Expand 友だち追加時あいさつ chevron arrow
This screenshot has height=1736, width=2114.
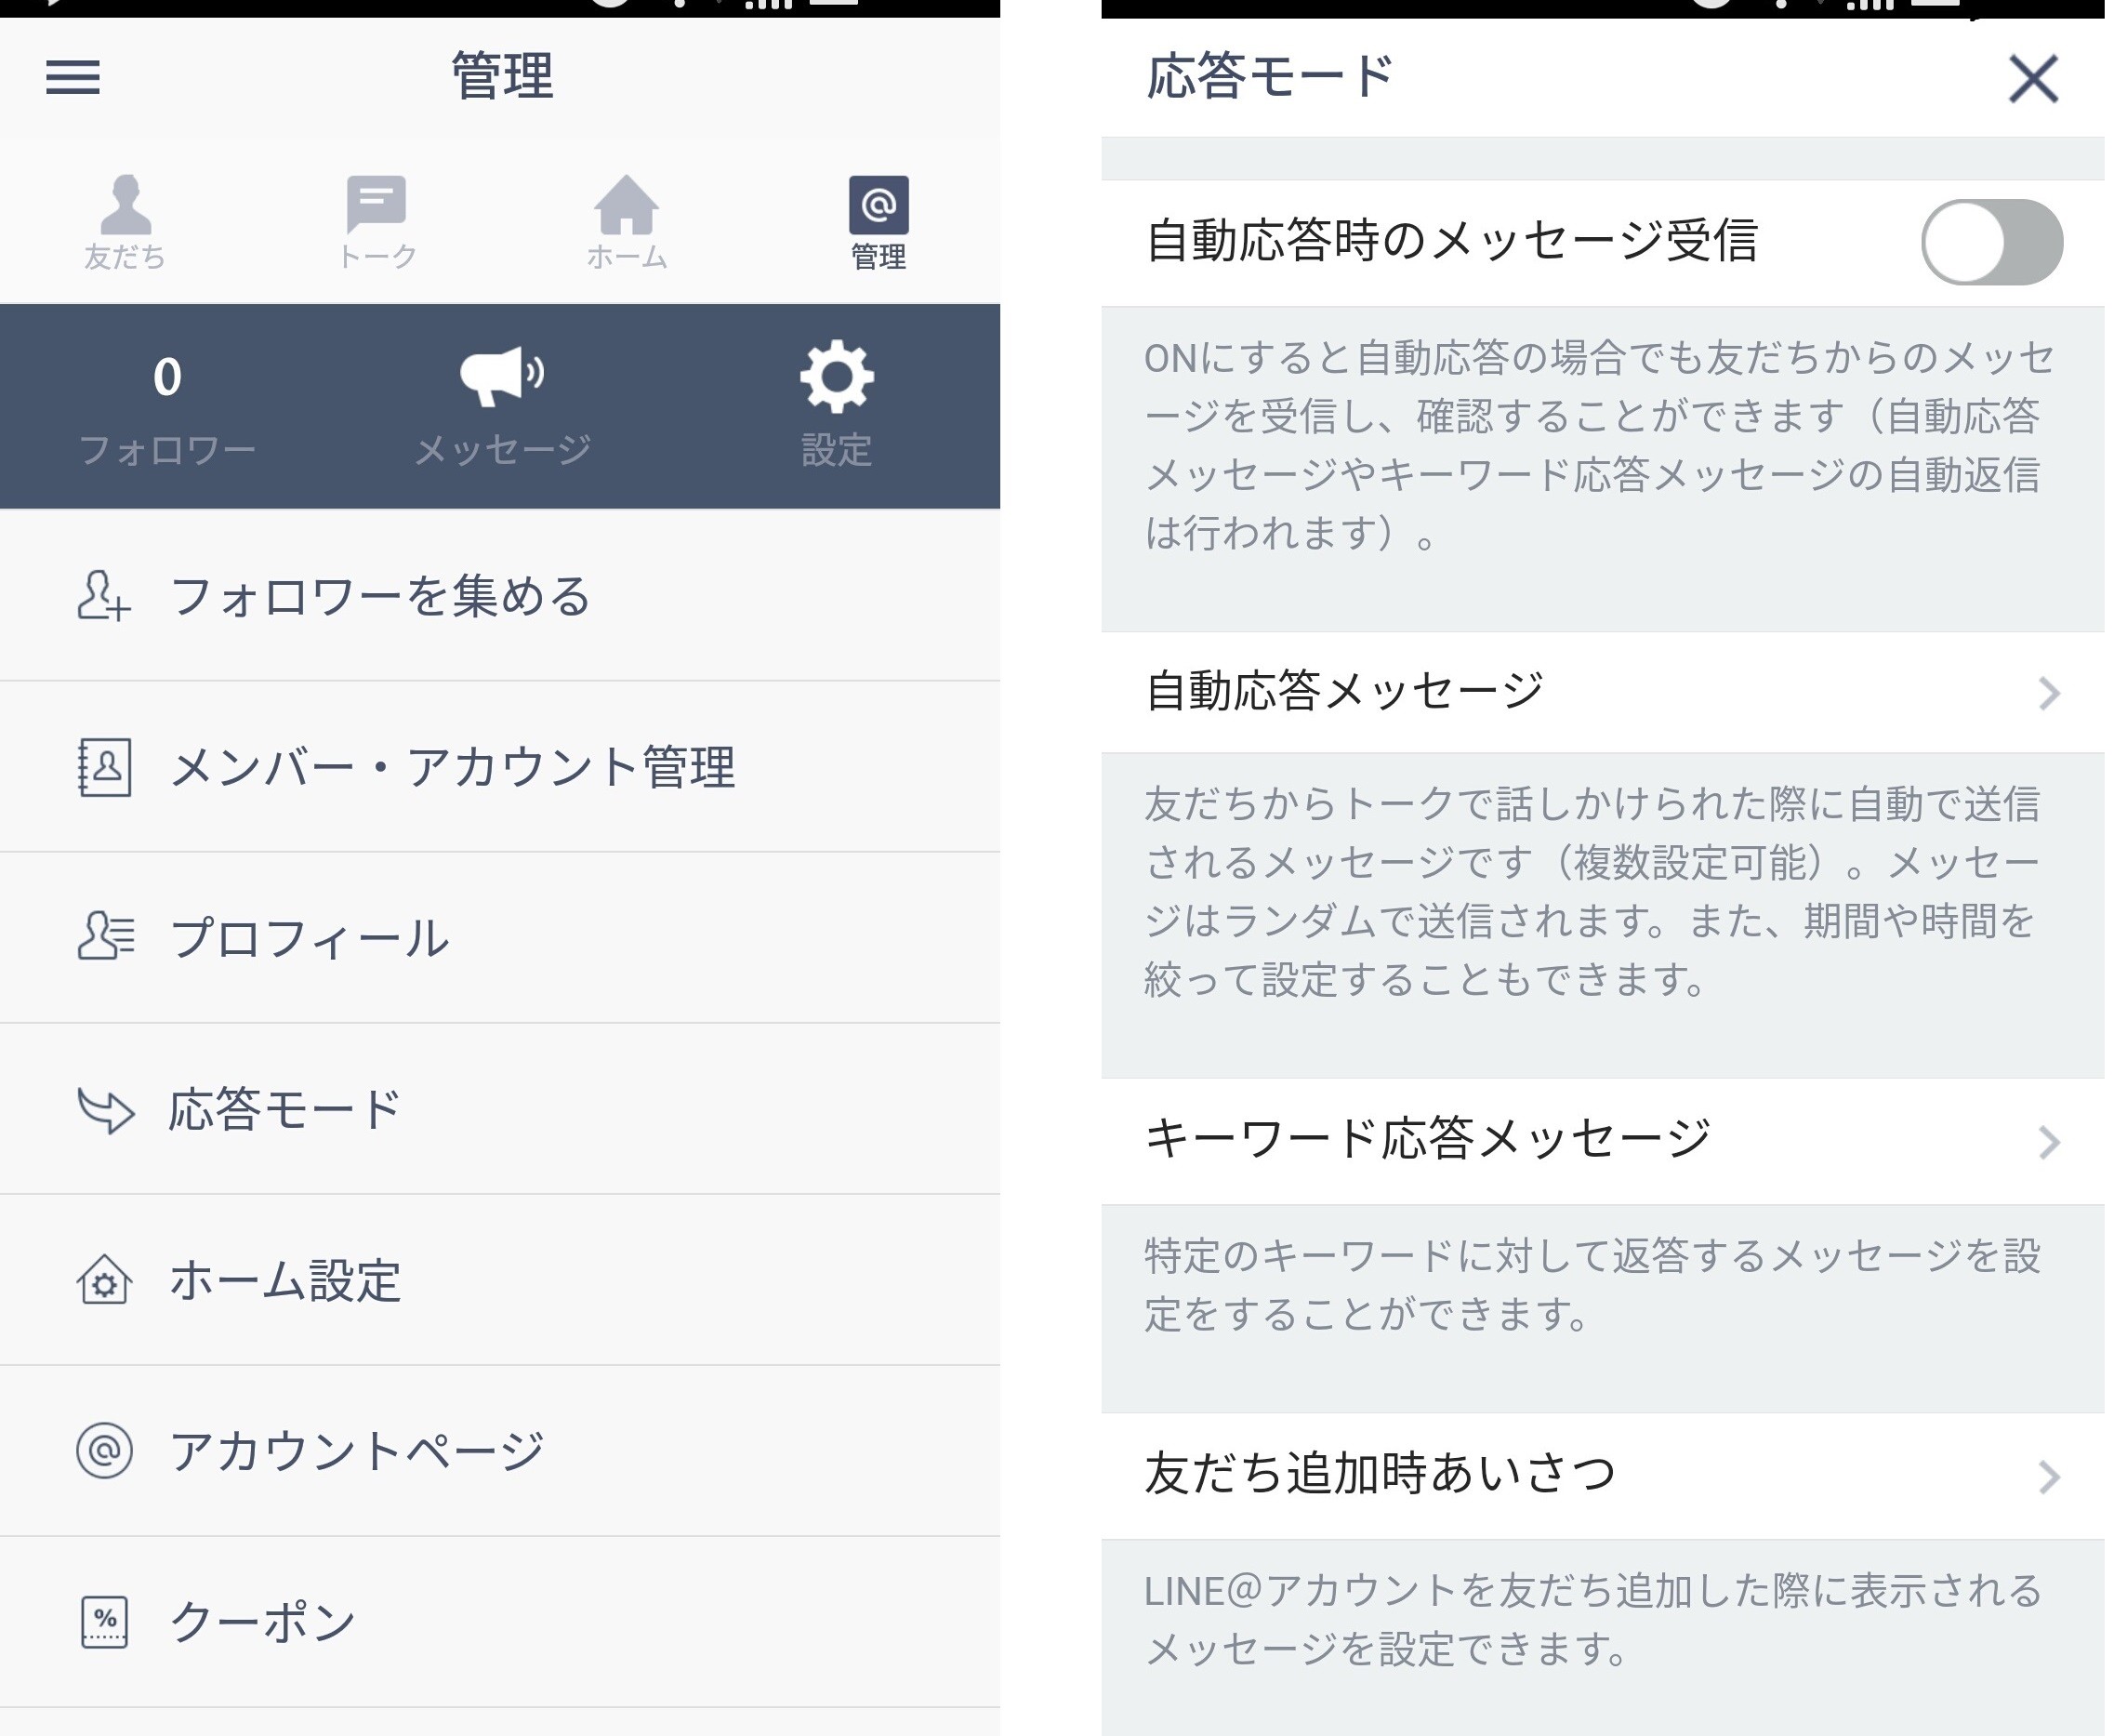click(x=2048, y=1476)
